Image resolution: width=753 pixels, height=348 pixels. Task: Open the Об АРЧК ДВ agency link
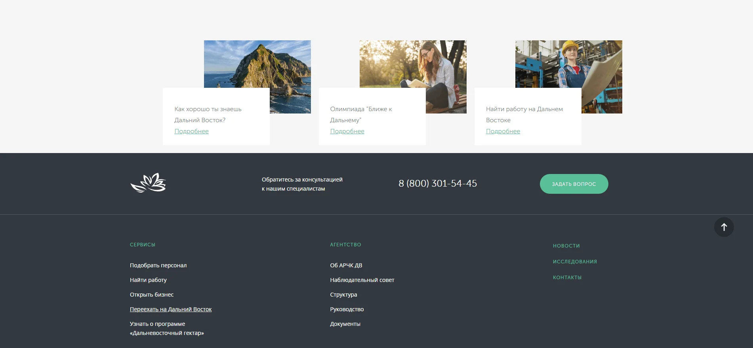click(x=346, y=265)
